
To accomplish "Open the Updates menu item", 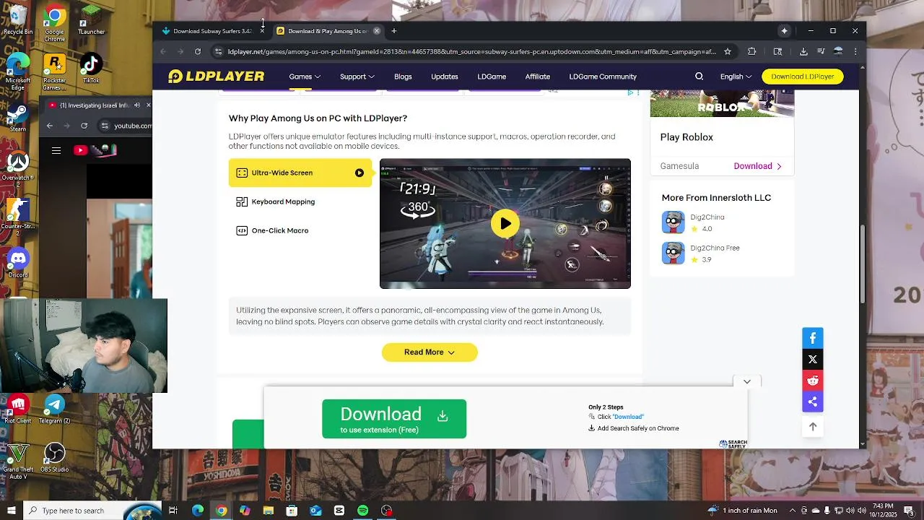I will click(x=445, y=77).
